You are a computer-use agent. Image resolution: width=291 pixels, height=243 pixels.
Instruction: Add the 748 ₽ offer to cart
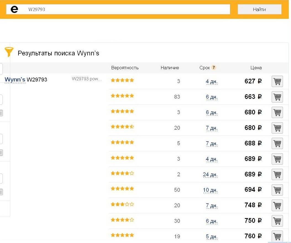tap(277, 205)
